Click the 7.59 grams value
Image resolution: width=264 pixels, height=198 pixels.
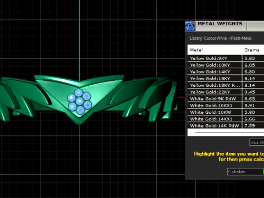(250, 126)
